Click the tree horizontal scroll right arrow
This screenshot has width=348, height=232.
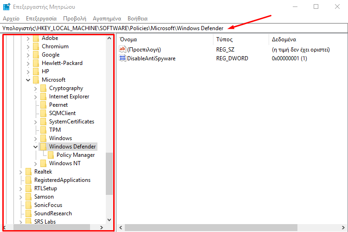click(102, 227)
